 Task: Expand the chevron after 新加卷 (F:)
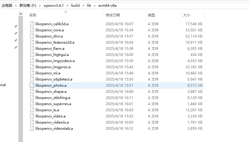[40, 6]
